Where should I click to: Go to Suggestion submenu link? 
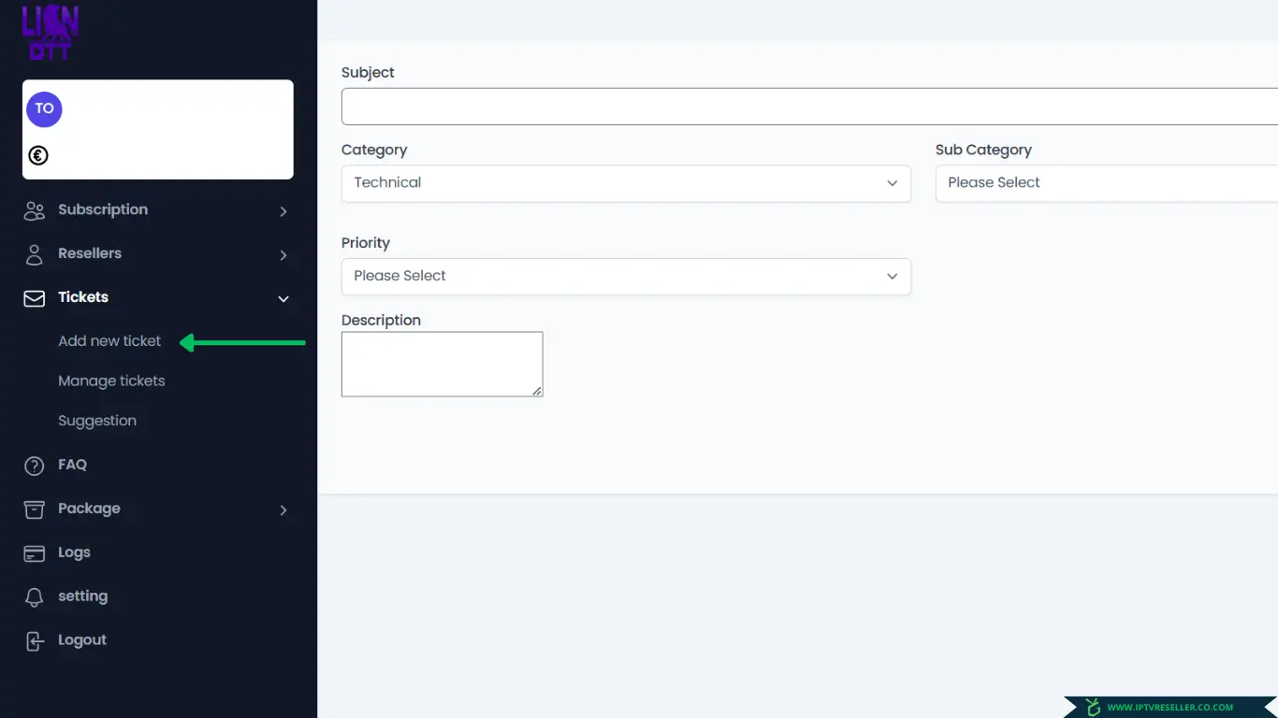point(97,421)
